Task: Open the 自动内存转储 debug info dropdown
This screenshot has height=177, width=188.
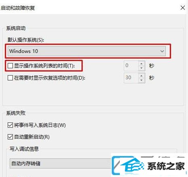Action: 61,163
